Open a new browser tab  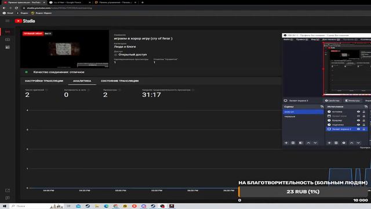[x=143, y=2]
